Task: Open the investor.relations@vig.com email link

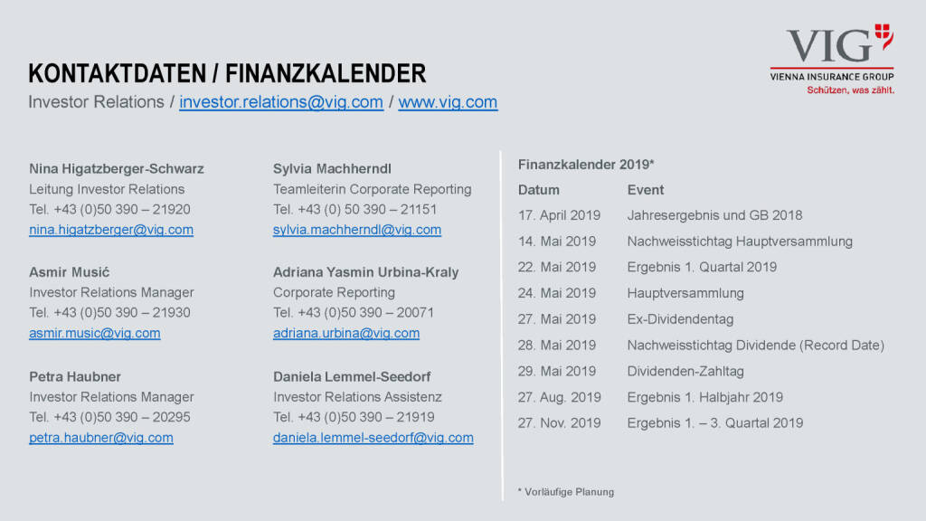Action: 281,102
